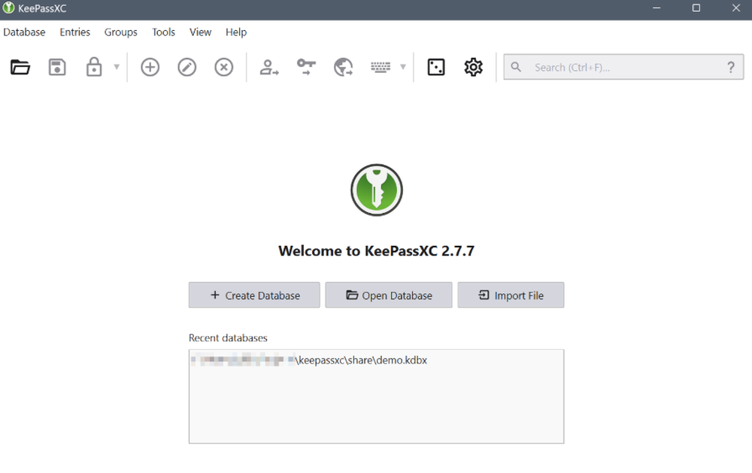Open the password generator dice icon
752x473 pixels.
tap(436, 67)
